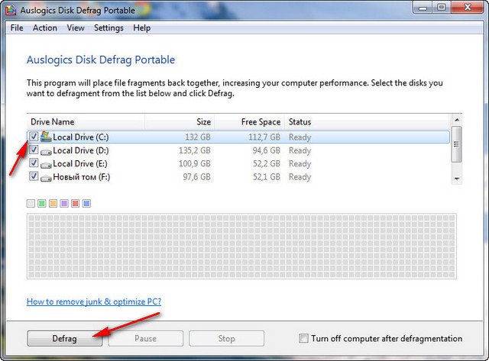Click the disk icon for Local Drive (D:)

click(x=46, y=152)
